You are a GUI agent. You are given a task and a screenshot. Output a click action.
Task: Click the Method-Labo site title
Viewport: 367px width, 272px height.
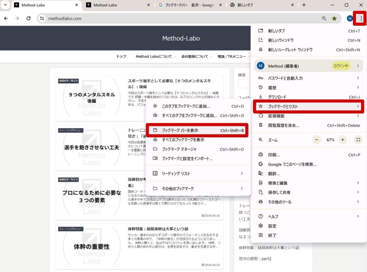coord(181,38)
